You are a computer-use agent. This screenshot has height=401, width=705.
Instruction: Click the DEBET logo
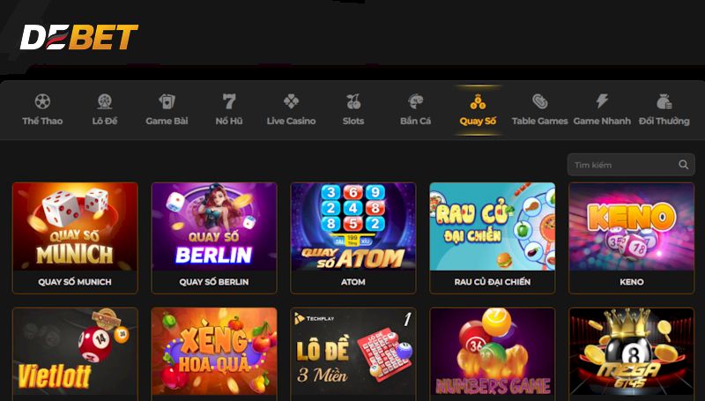coord(78,37)
